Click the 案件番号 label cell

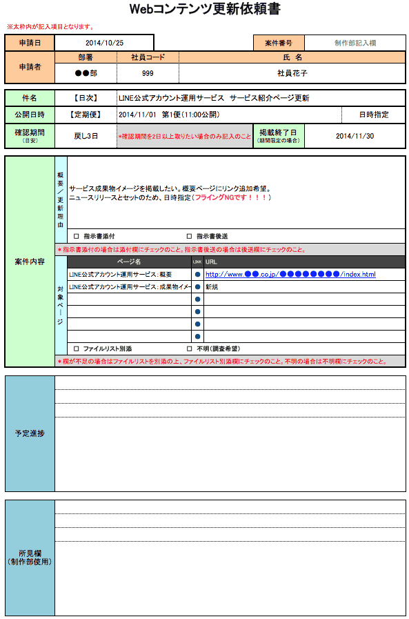[279, 43]
